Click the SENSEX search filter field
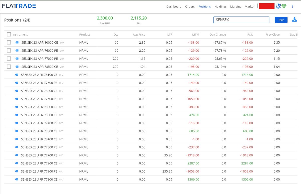301x194 pixels. [x=241, y=20]
